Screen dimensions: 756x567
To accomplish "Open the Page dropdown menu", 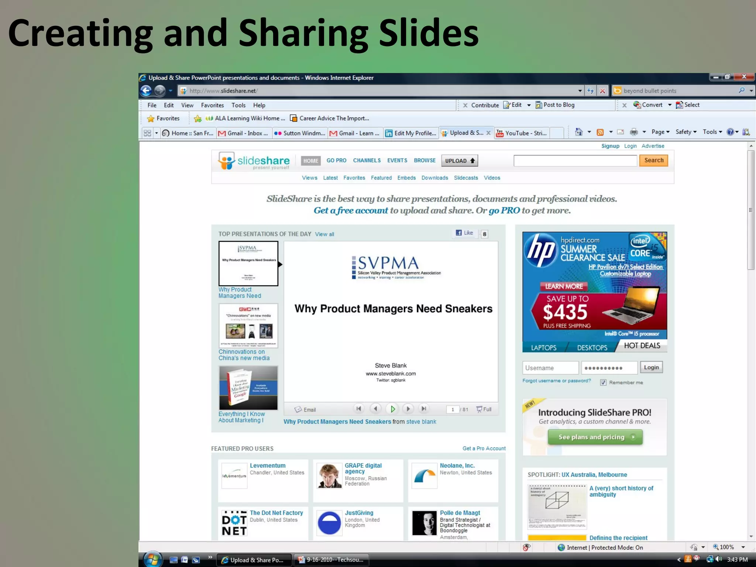I will point(660,132).
